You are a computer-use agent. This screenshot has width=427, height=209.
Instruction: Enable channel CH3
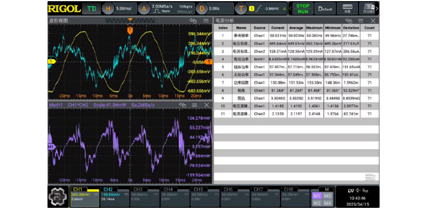coord(145,197)
